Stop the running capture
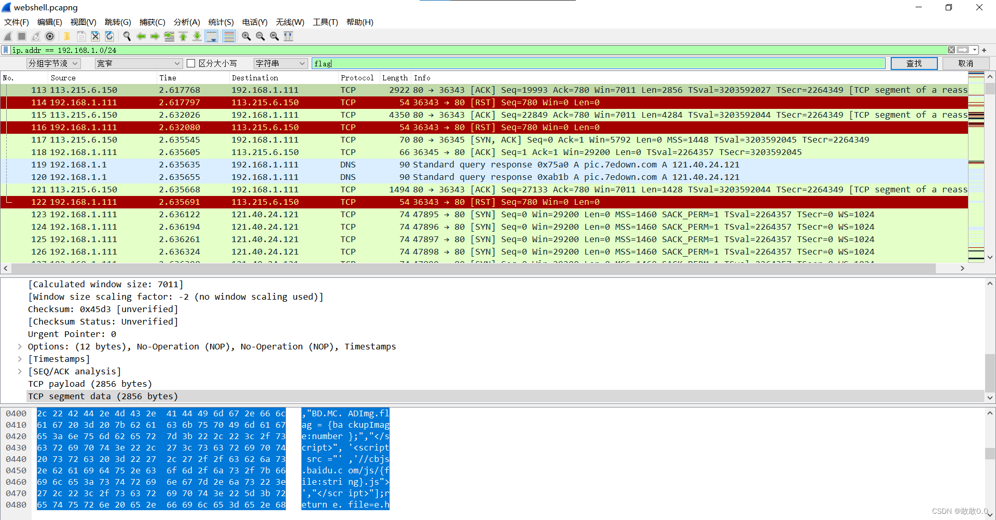This screenshot has width=996, height=520. [x=21, y=36]
